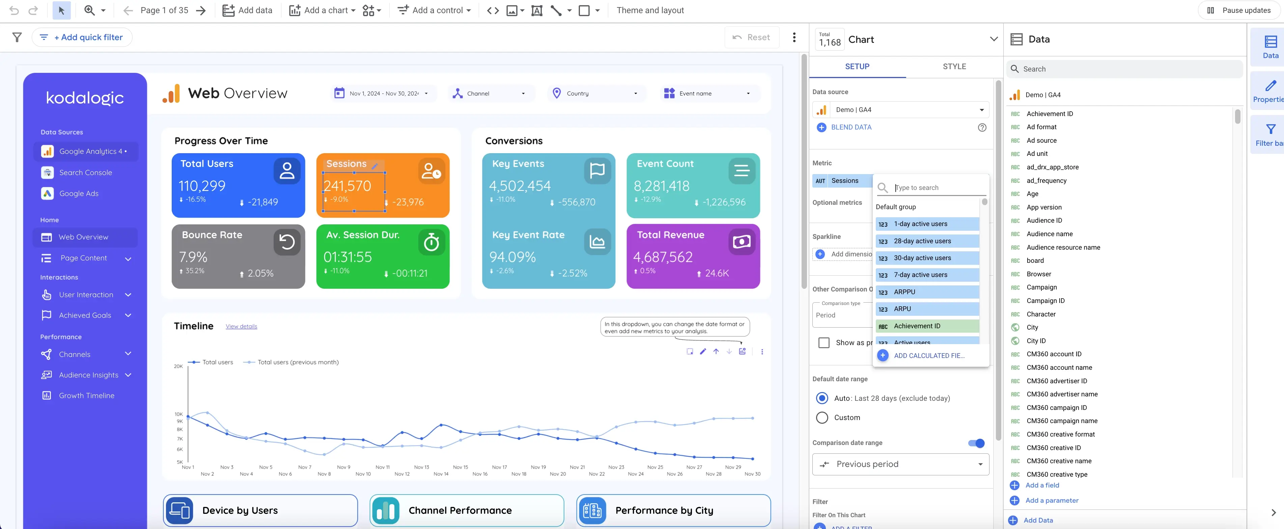Click the edit pencil on timeline chart
This screenshot has height=529, width=1284.
[703, 352]
